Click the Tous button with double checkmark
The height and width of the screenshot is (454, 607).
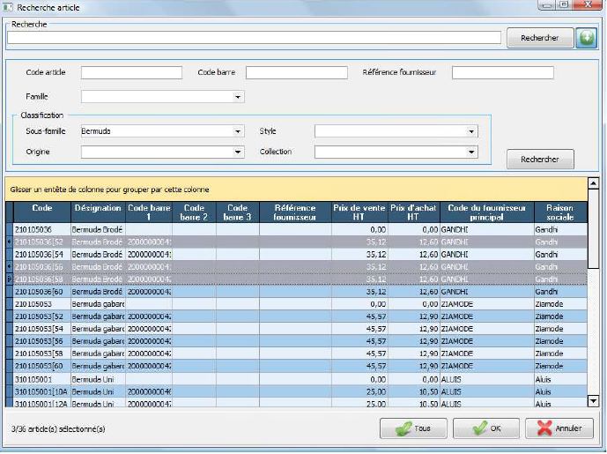pos(413,428)
